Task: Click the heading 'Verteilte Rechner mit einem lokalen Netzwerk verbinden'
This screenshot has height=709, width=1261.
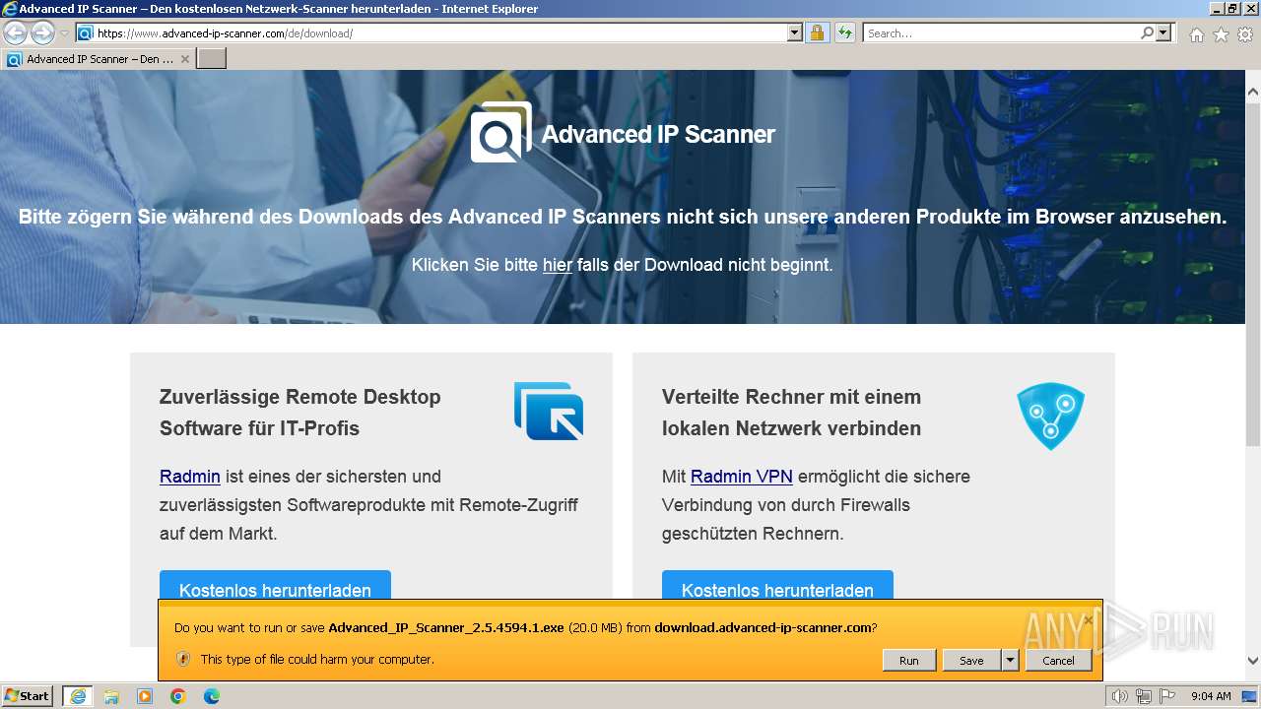Action: (x=792, y=413)
